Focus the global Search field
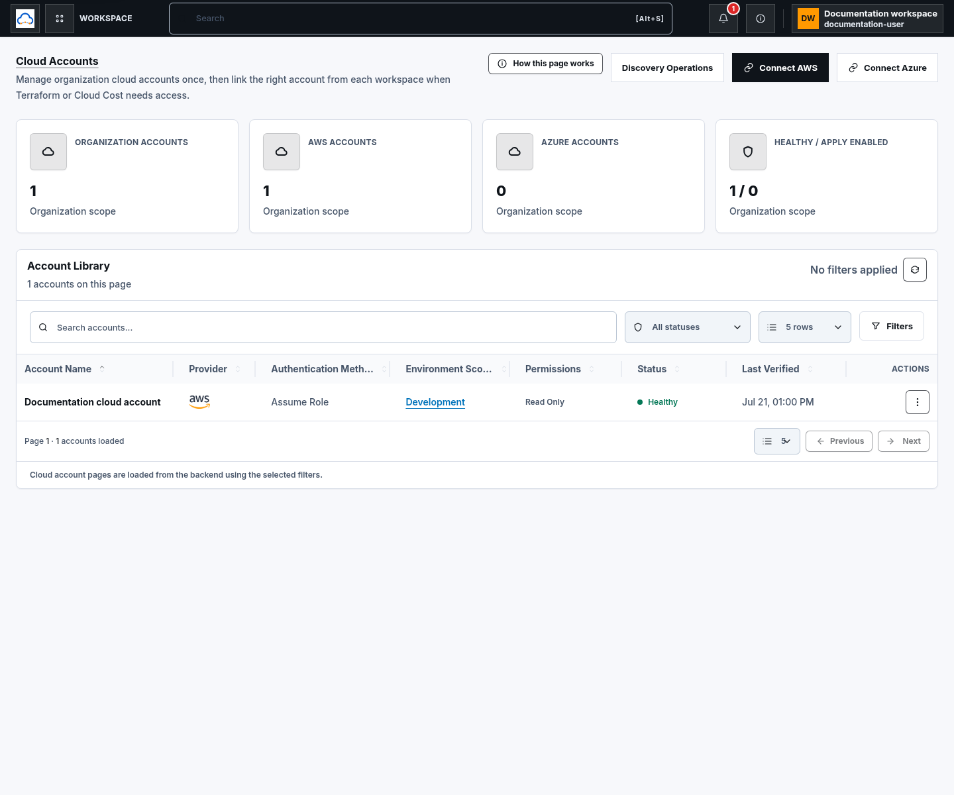Screen dimensions: 954x795 pyautogui.click(x=421, y=19)
